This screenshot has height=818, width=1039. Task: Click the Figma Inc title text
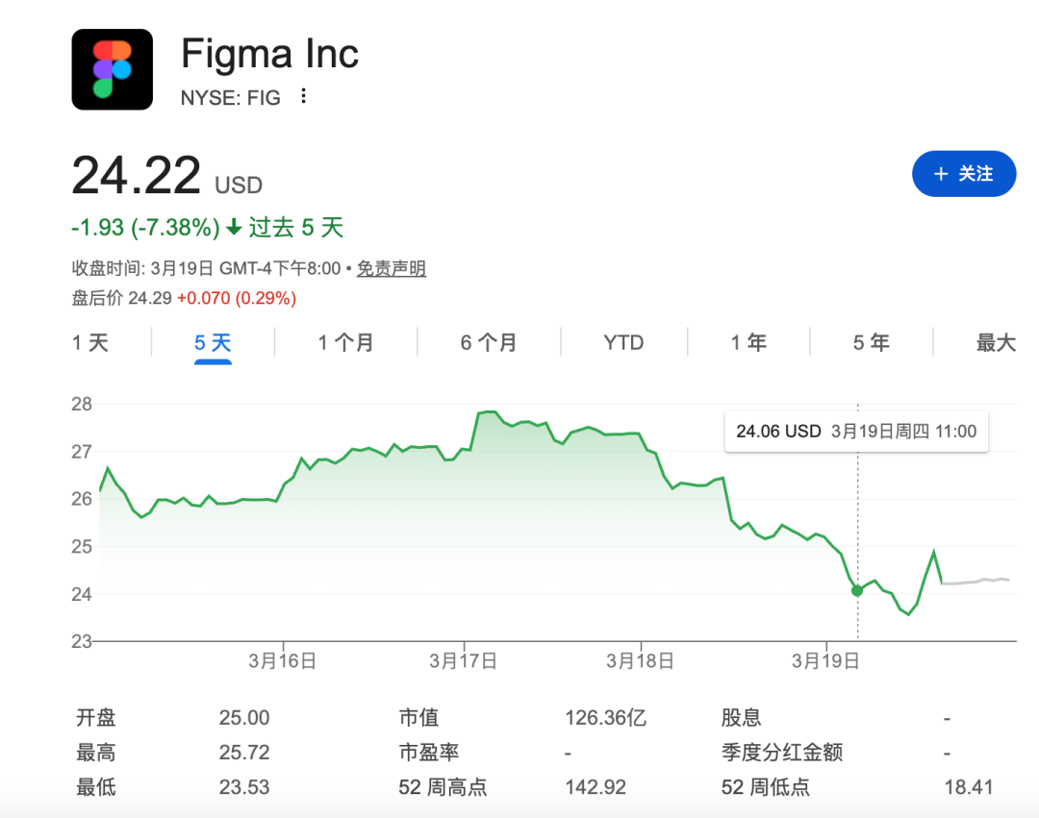point(269,53)
